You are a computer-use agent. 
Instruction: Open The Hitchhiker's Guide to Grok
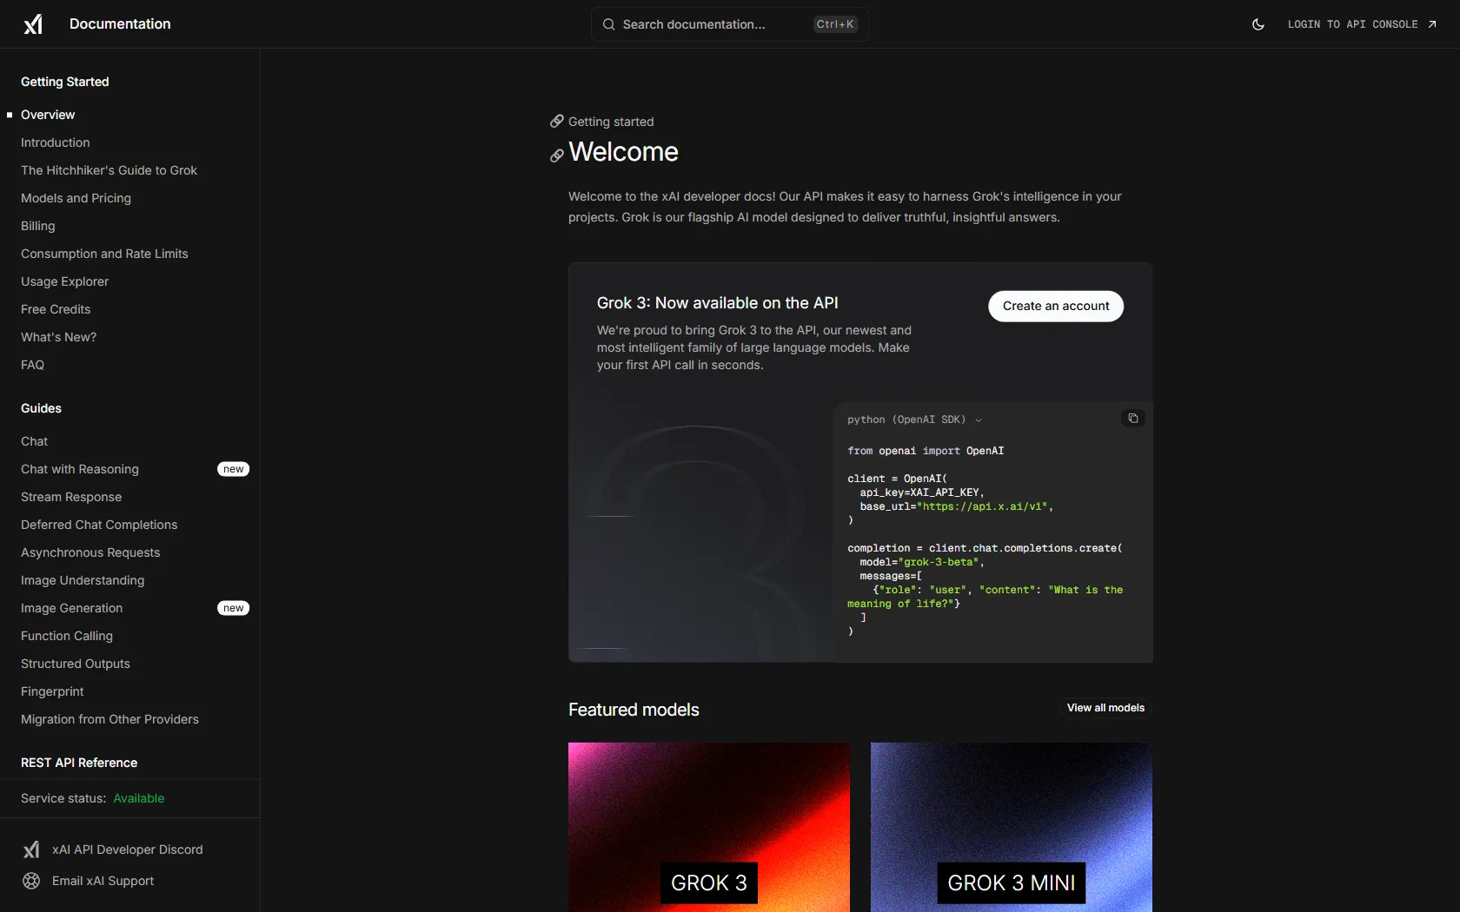tap(109, 170)
